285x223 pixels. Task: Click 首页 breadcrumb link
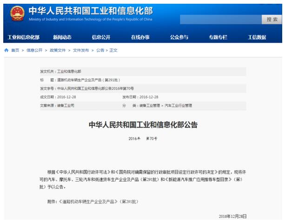coord(15,50)
